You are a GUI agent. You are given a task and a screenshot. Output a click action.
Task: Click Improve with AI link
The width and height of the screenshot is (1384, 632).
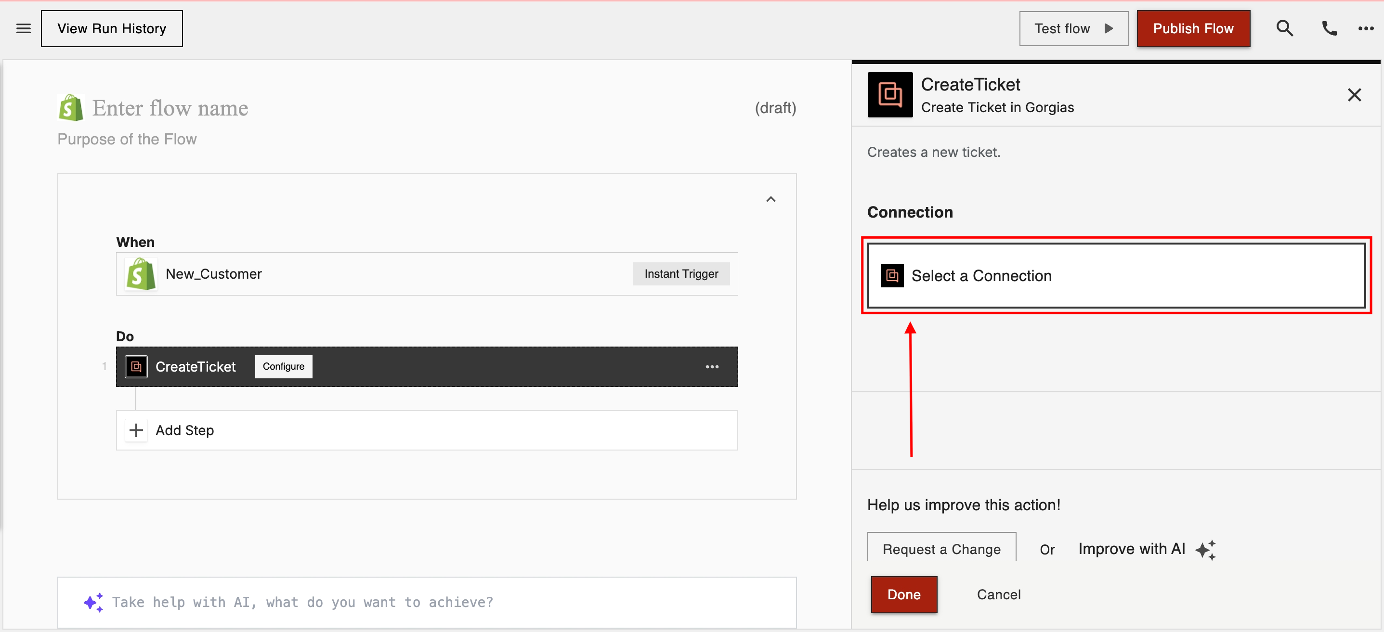(1132, 549)
